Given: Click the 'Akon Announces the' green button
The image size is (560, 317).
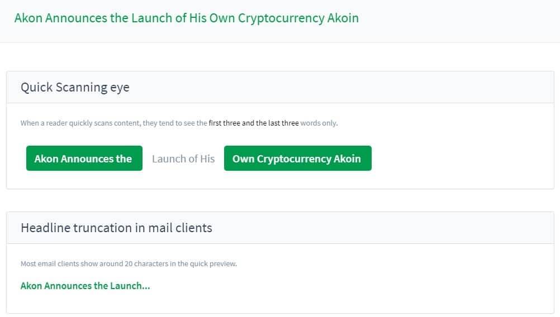Looking at the screenshot, I should 84,158.
